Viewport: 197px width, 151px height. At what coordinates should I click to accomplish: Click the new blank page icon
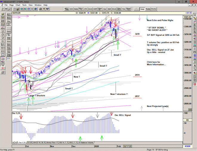15,9
